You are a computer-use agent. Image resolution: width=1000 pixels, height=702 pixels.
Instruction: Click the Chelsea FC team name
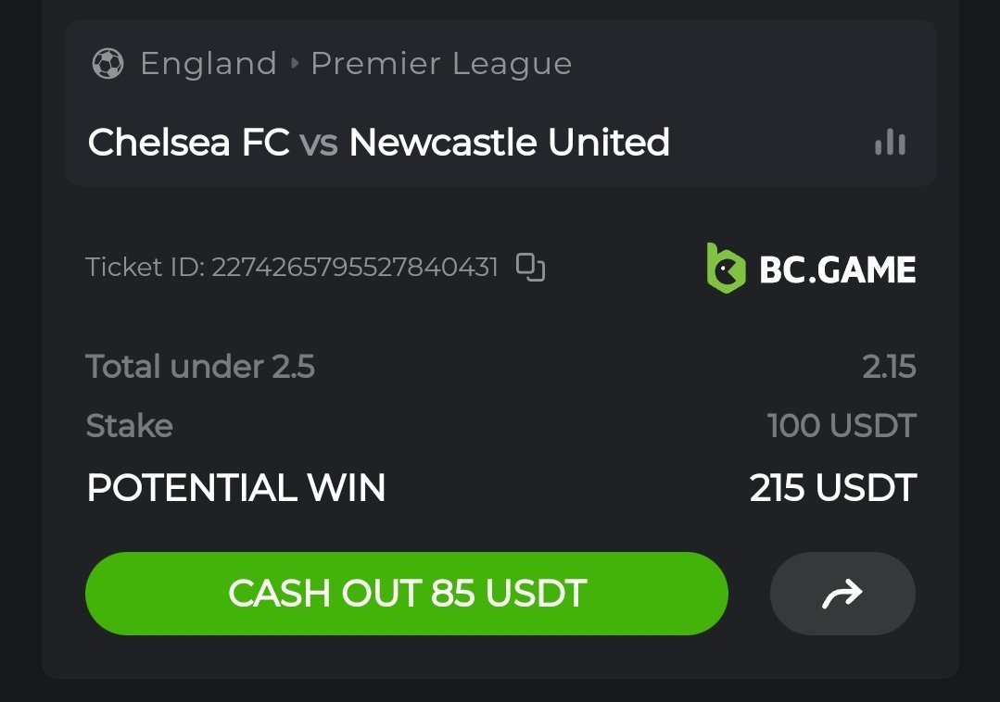tap(188, 143)
